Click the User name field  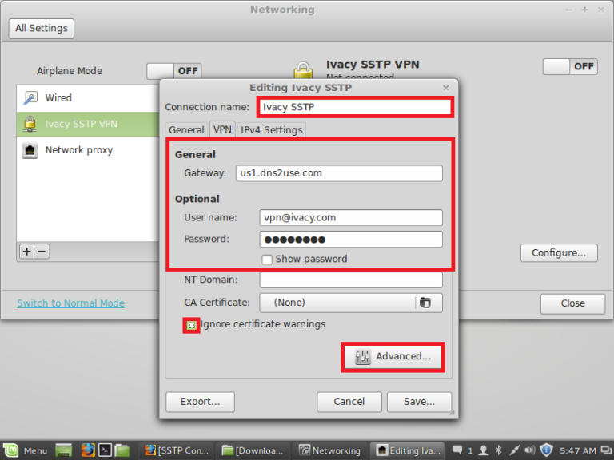coord(351,218)
